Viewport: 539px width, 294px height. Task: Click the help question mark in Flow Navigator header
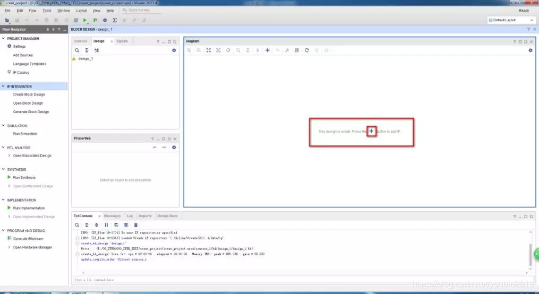click(59, 30)
